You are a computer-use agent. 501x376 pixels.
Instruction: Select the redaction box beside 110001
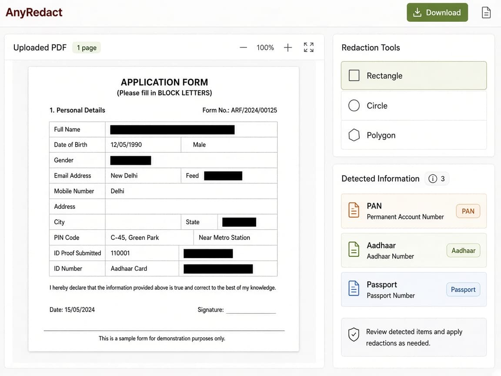click(208, 253)
